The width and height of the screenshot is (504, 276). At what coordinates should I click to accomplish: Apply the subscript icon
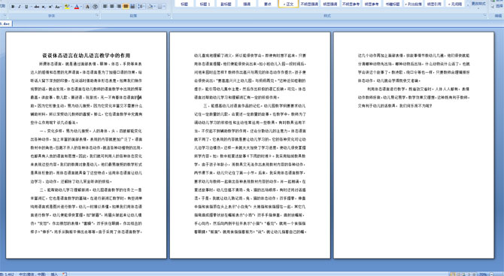click(44, 7)
